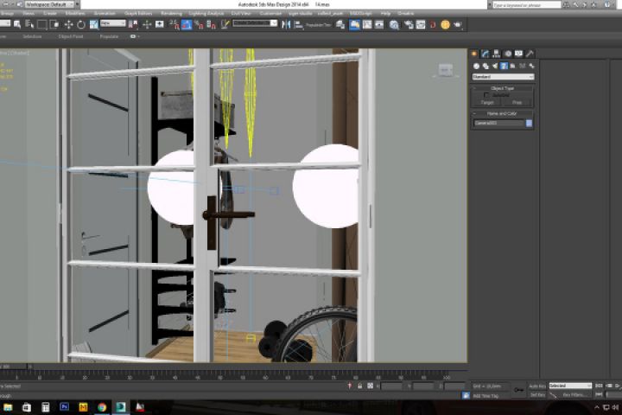Open the Render Setup icon
The height and width of the screenshot is (415, 622).
pyautogui.click(x=408, y=24)
